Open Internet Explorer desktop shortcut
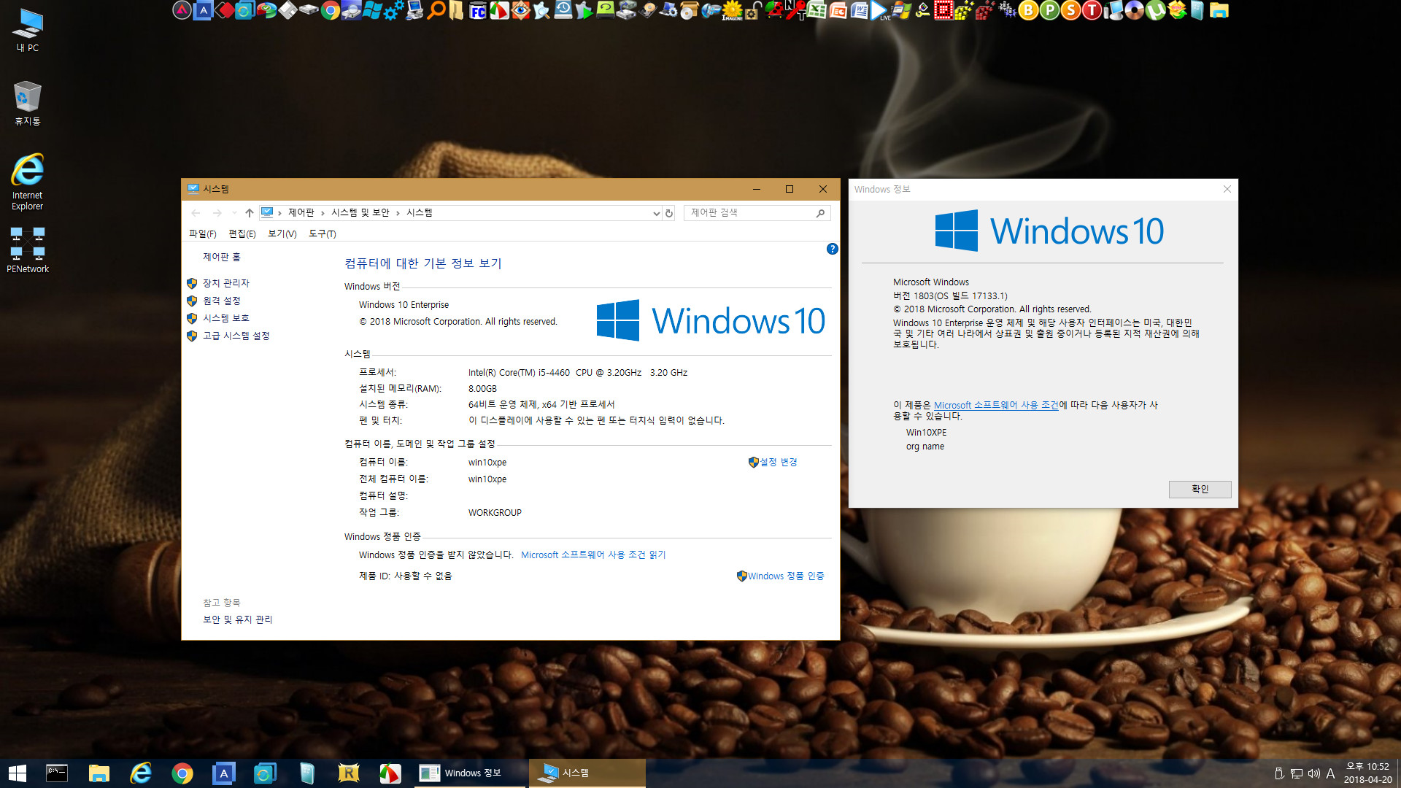 click(28, 182)
